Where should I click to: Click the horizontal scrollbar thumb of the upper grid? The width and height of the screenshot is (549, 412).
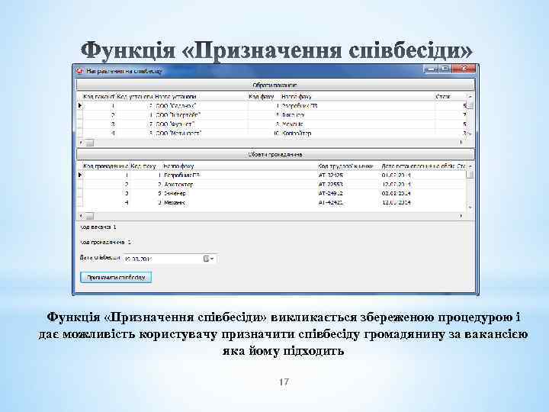coord(90,143)
